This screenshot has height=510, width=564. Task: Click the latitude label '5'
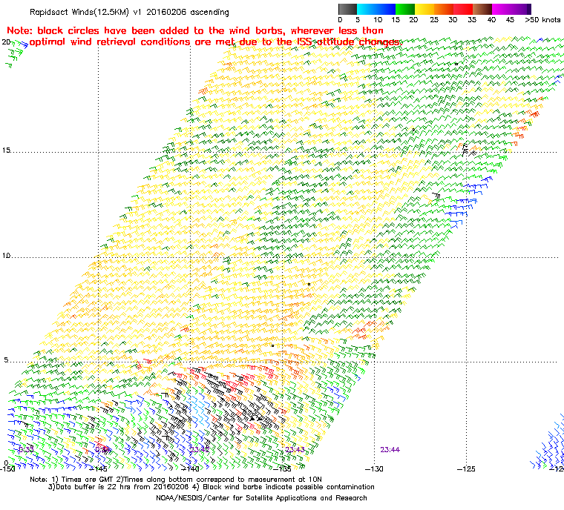(6, 360)
